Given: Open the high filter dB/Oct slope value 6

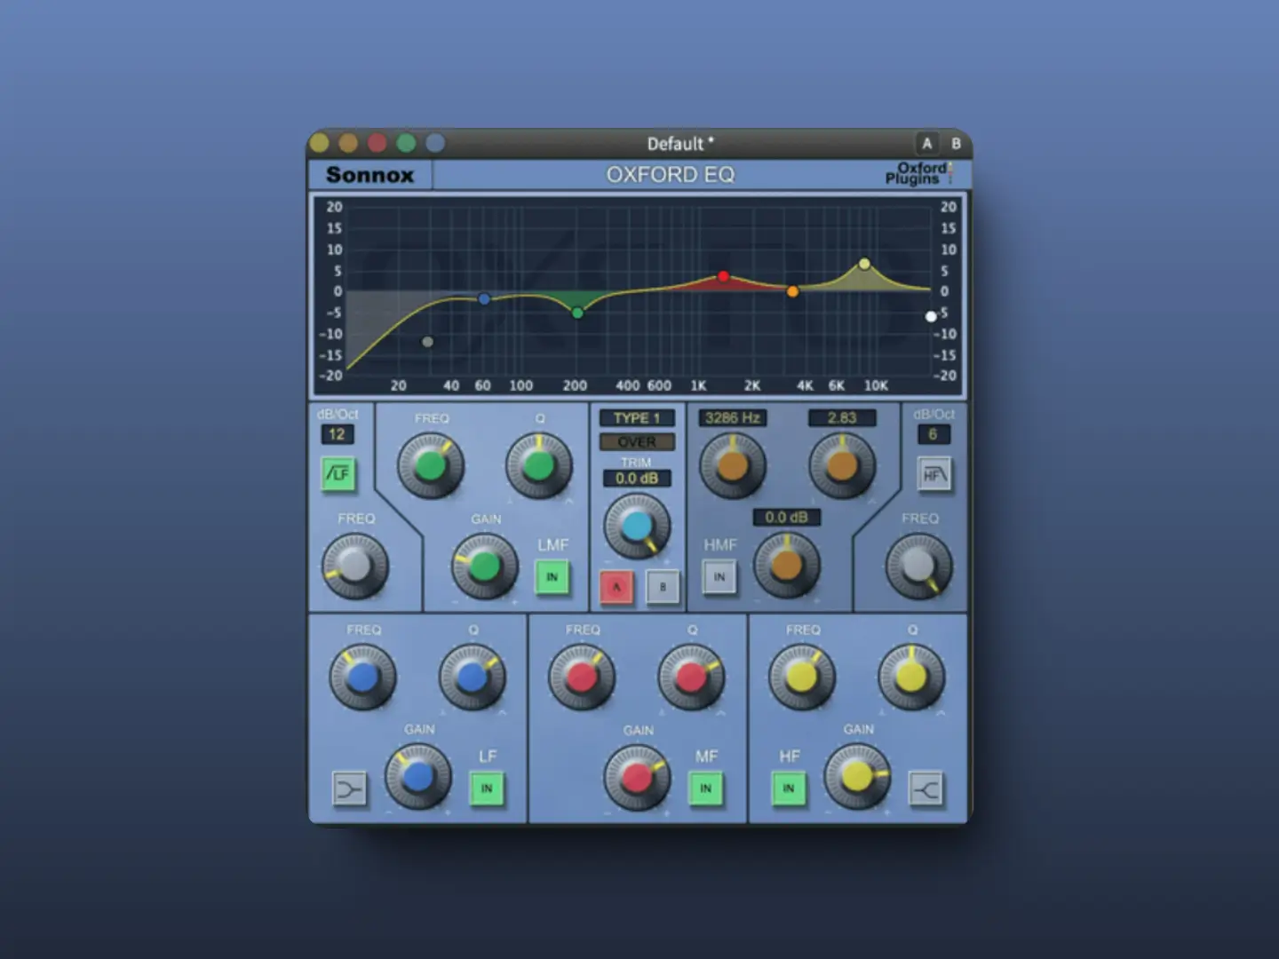Looking at the screenshot, I should click(x=933, y=434).
